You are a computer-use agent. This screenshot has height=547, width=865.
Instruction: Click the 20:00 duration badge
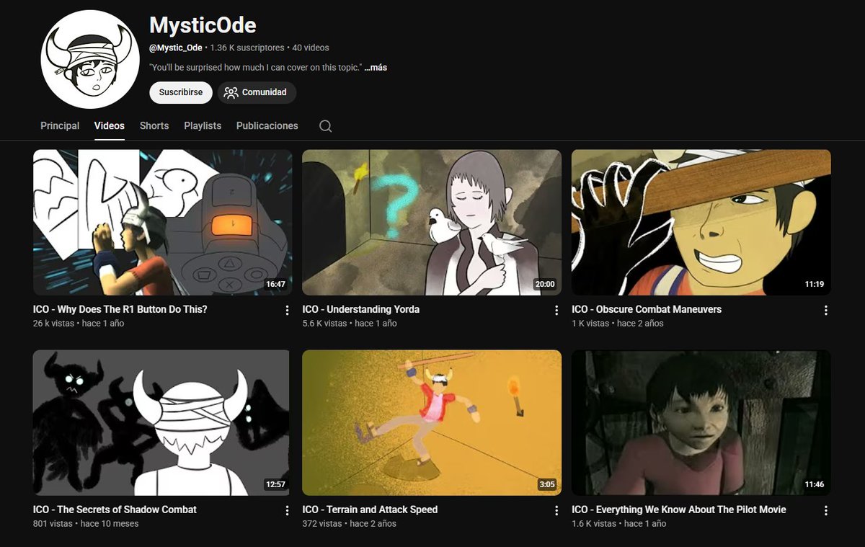coord(545,285)
